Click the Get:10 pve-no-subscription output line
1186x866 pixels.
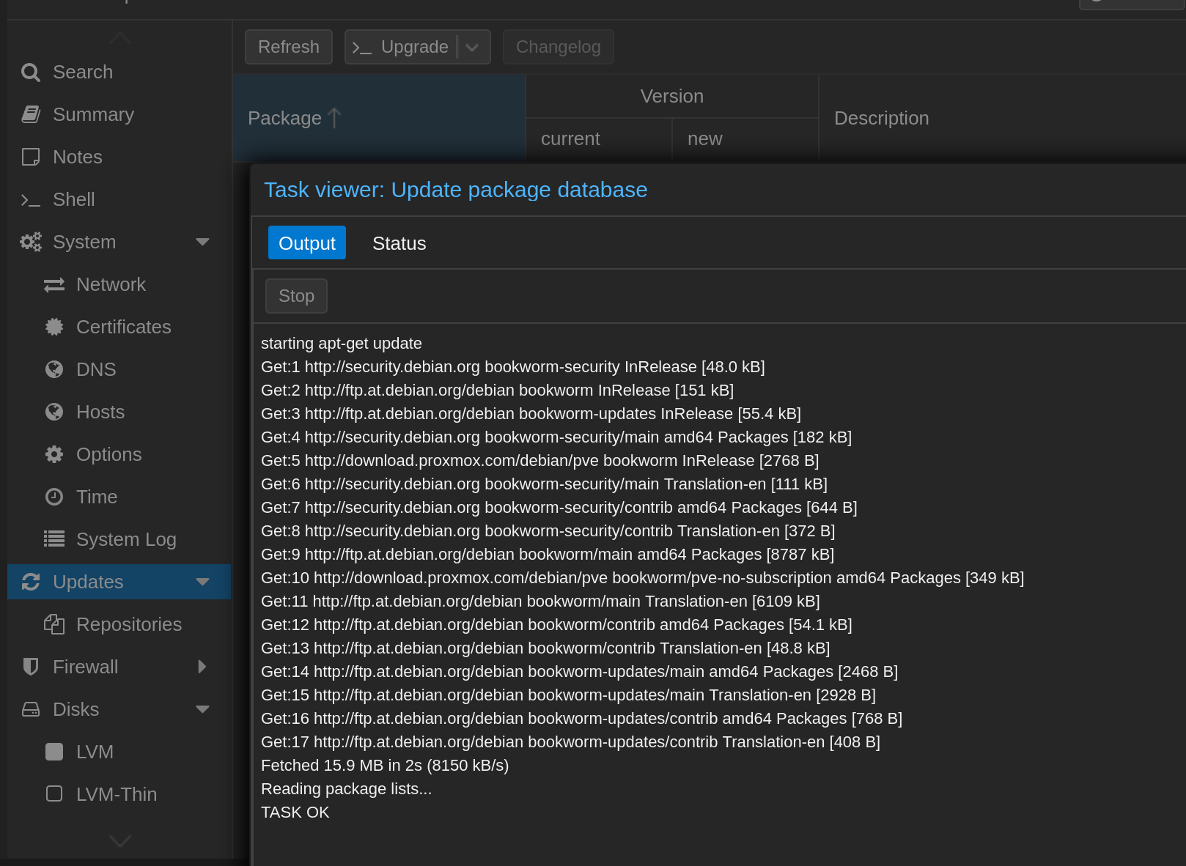[x=643, y=579]
